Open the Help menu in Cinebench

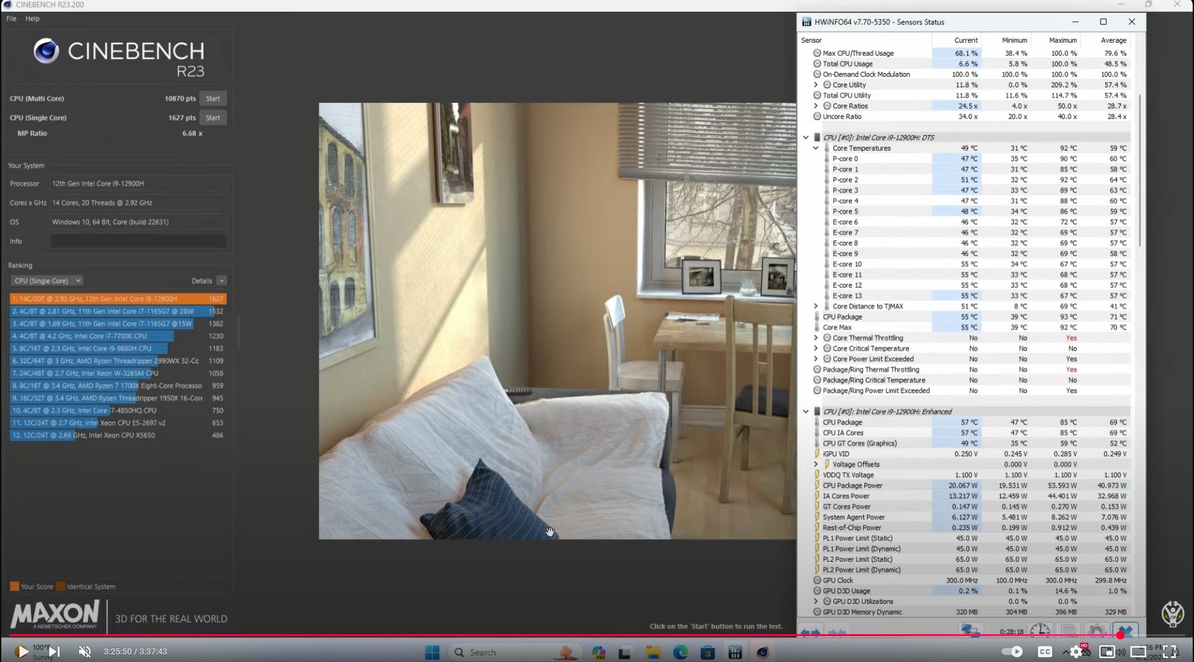(x=32, y=19)
